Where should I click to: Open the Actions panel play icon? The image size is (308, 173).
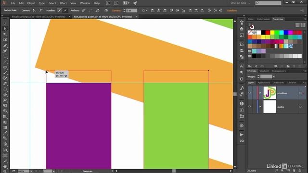pos(242,135)
